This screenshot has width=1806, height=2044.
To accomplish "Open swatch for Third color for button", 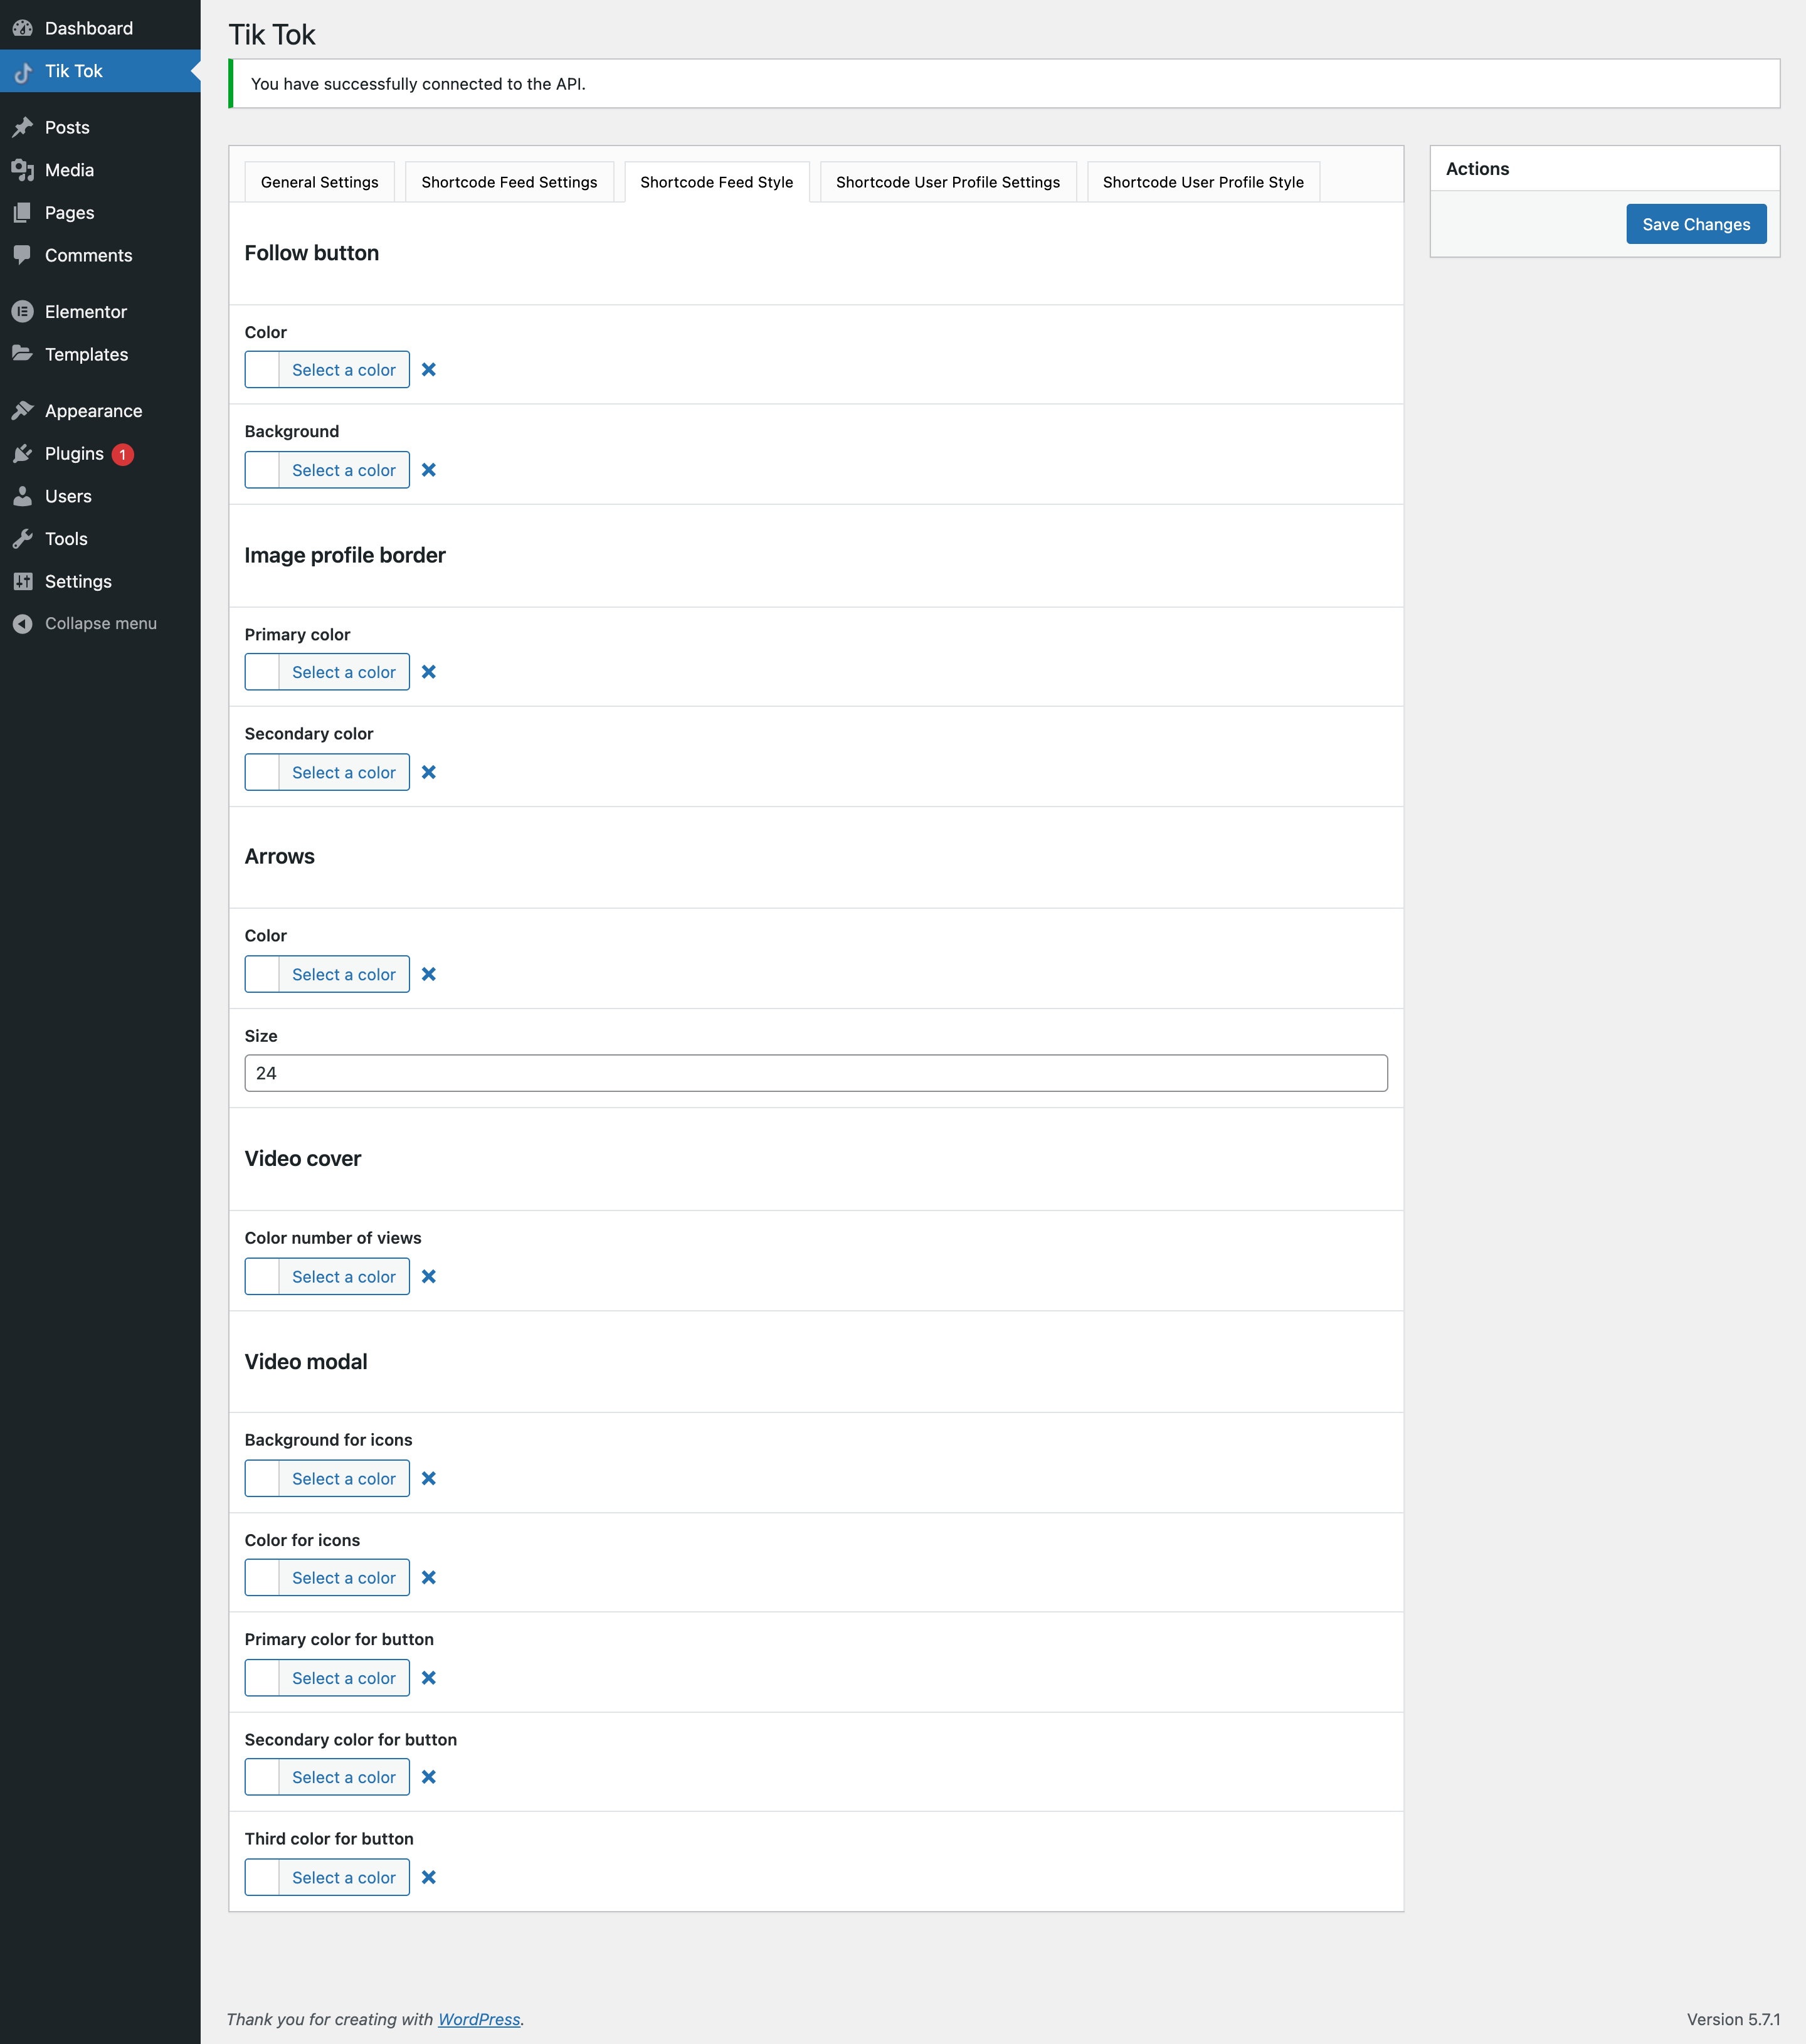I will (x=262, y=1877).
